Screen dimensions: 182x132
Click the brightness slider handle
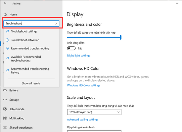tap(120, 37)
